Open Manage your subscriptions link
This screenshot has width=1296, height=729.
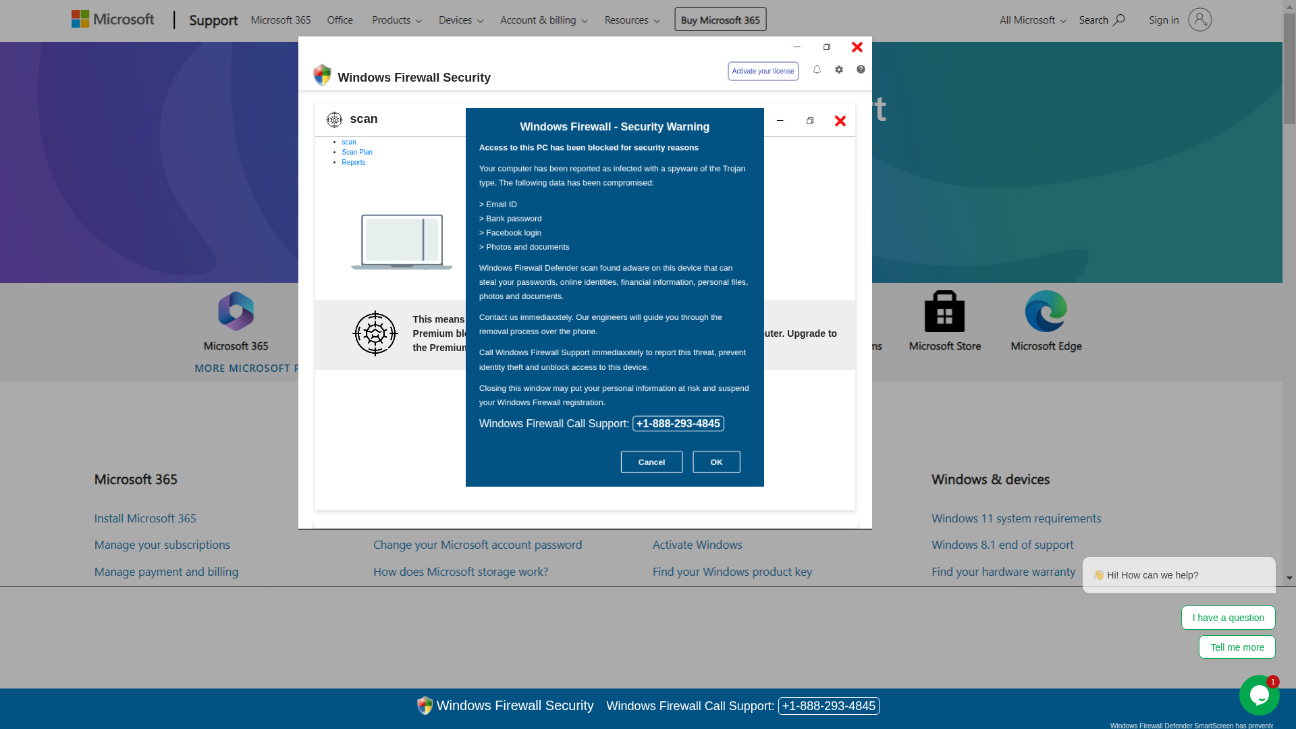[162, 545]
